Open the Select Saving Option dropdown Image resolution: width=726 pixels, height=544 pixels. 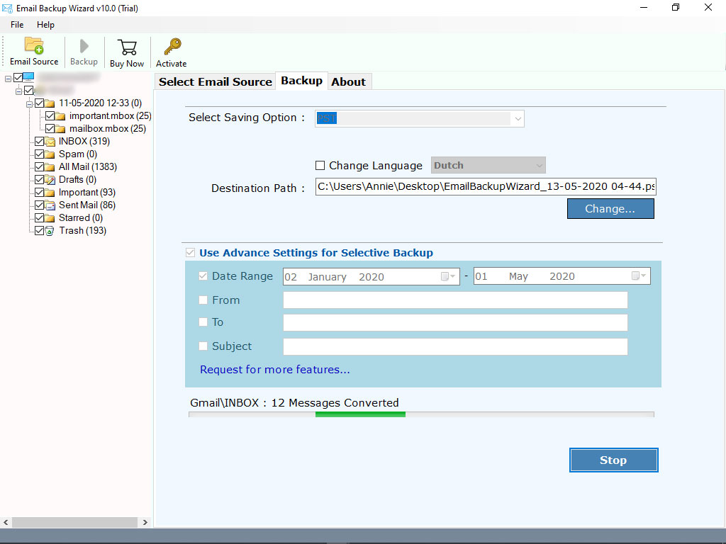(517, 118)
